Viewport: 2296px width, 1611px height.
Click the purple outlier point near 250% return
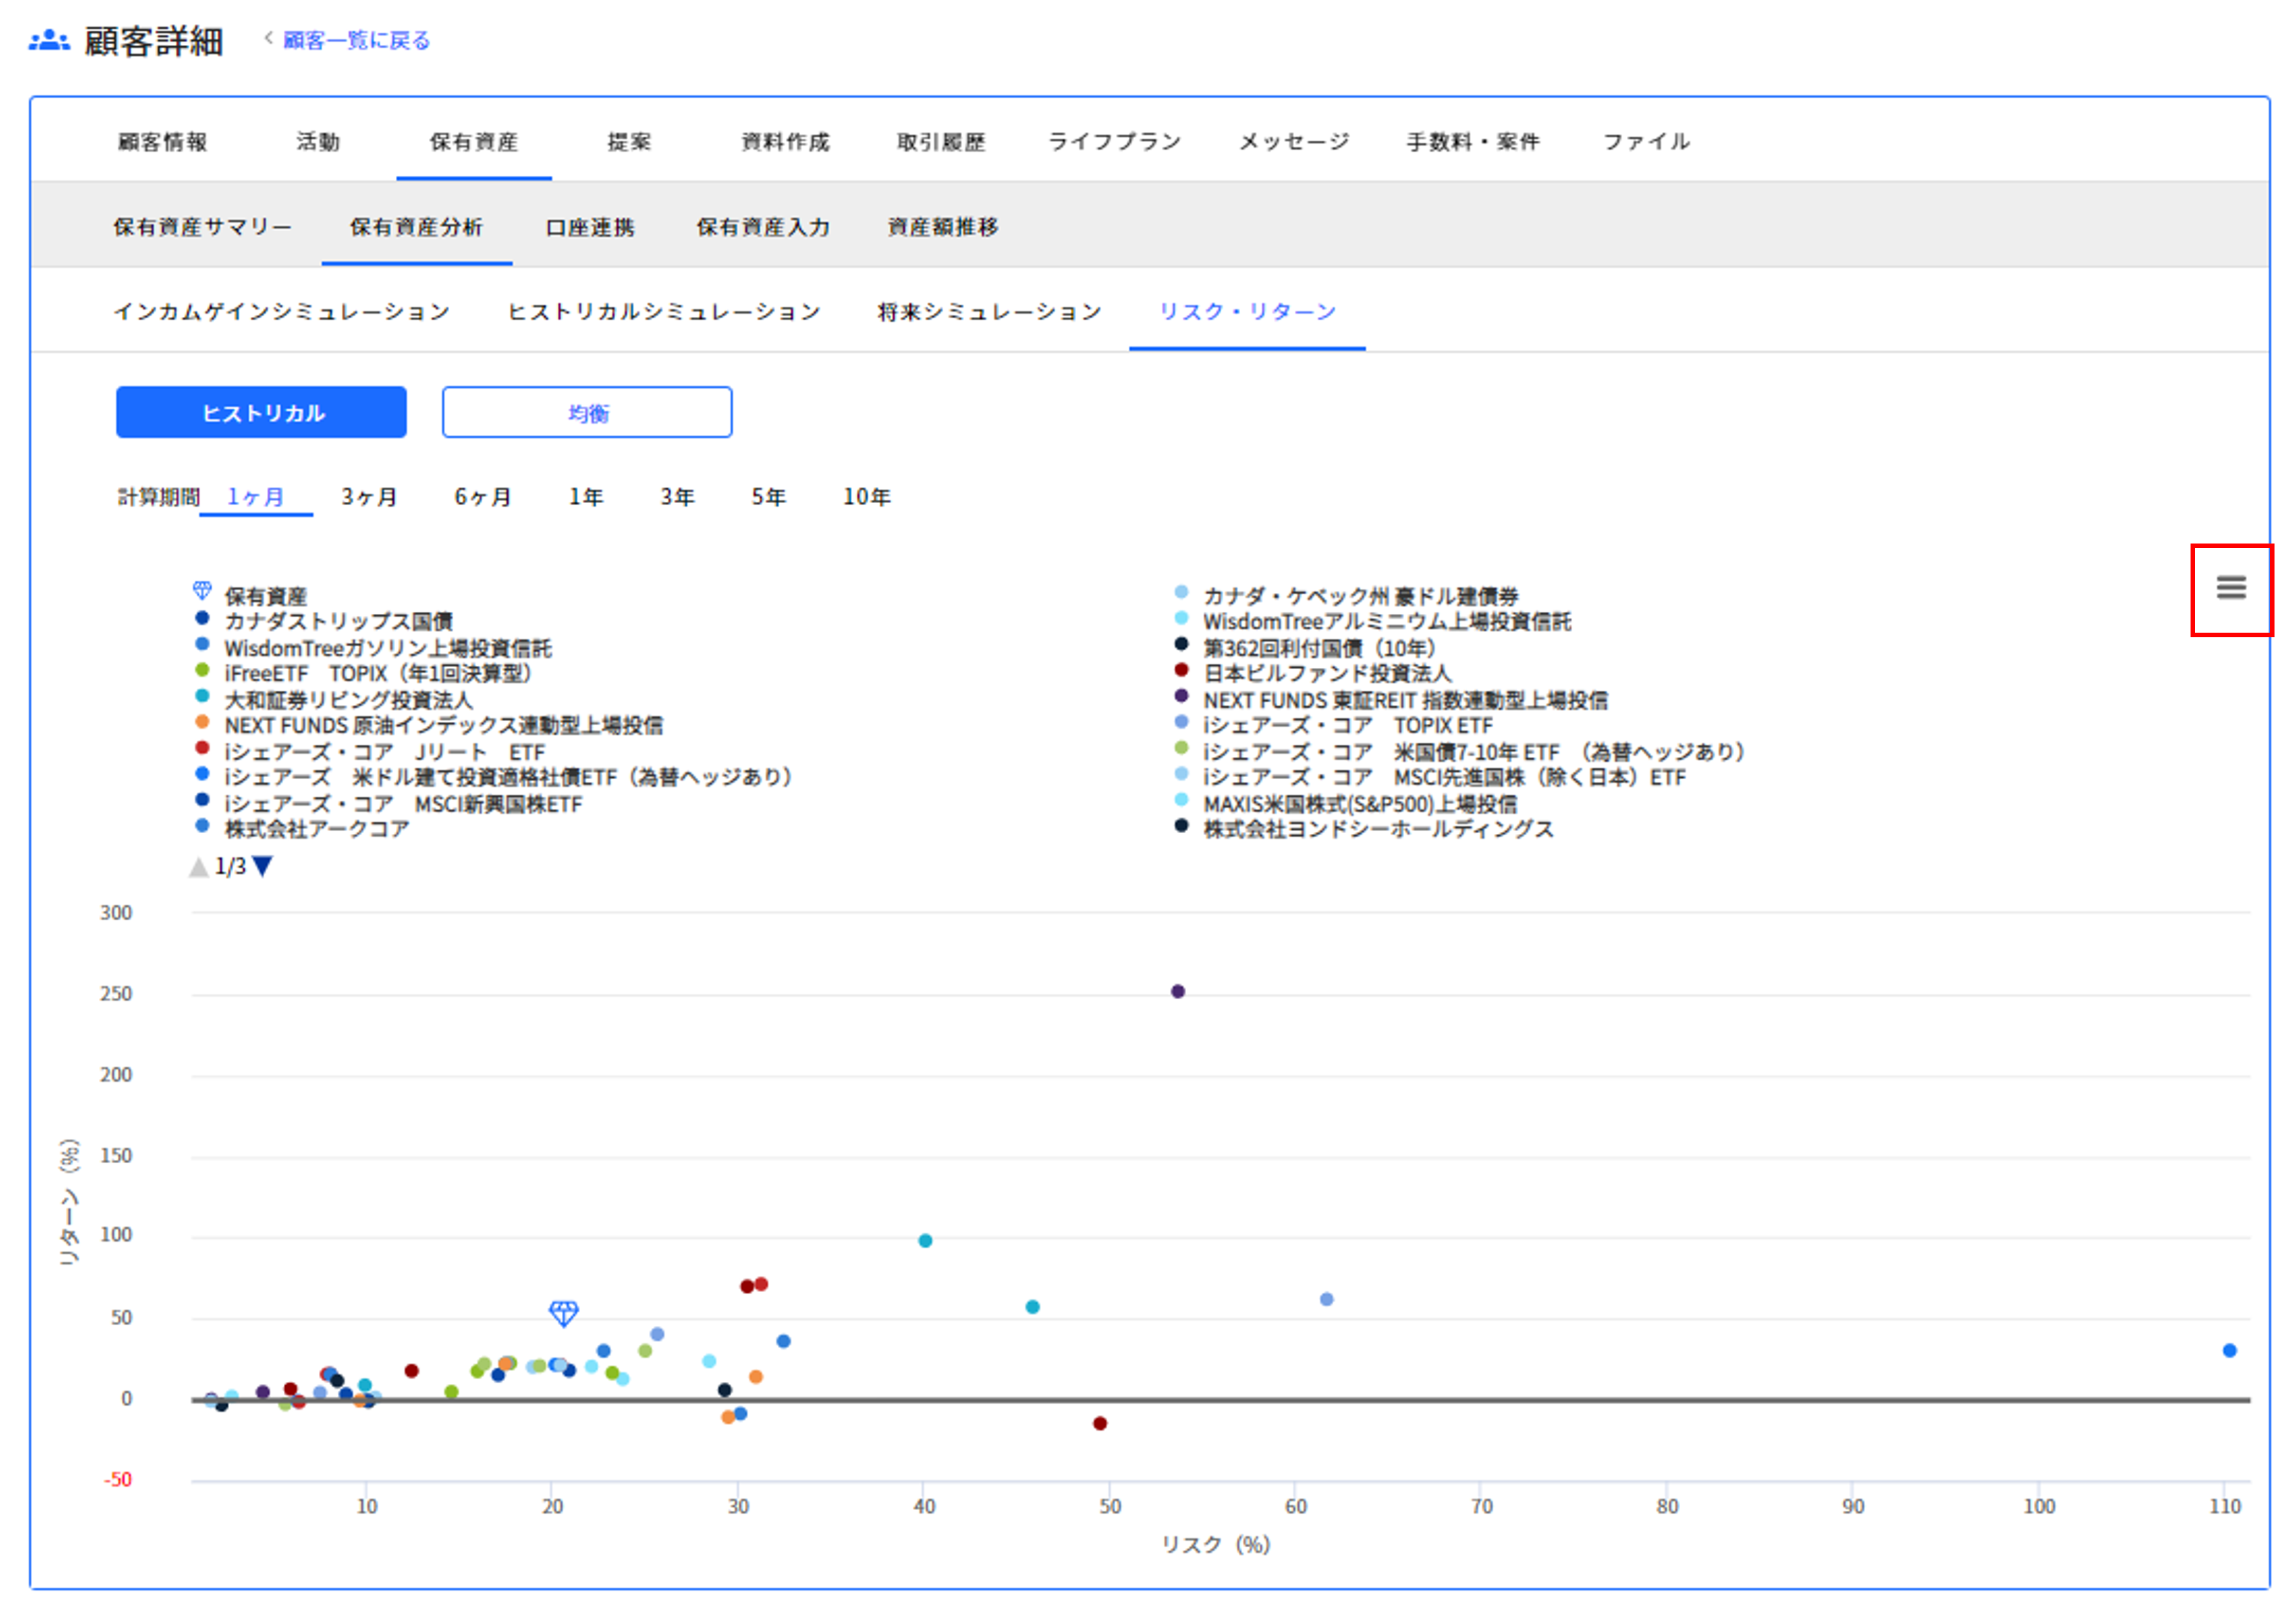pyautogui.click(x=1178, y=991)
